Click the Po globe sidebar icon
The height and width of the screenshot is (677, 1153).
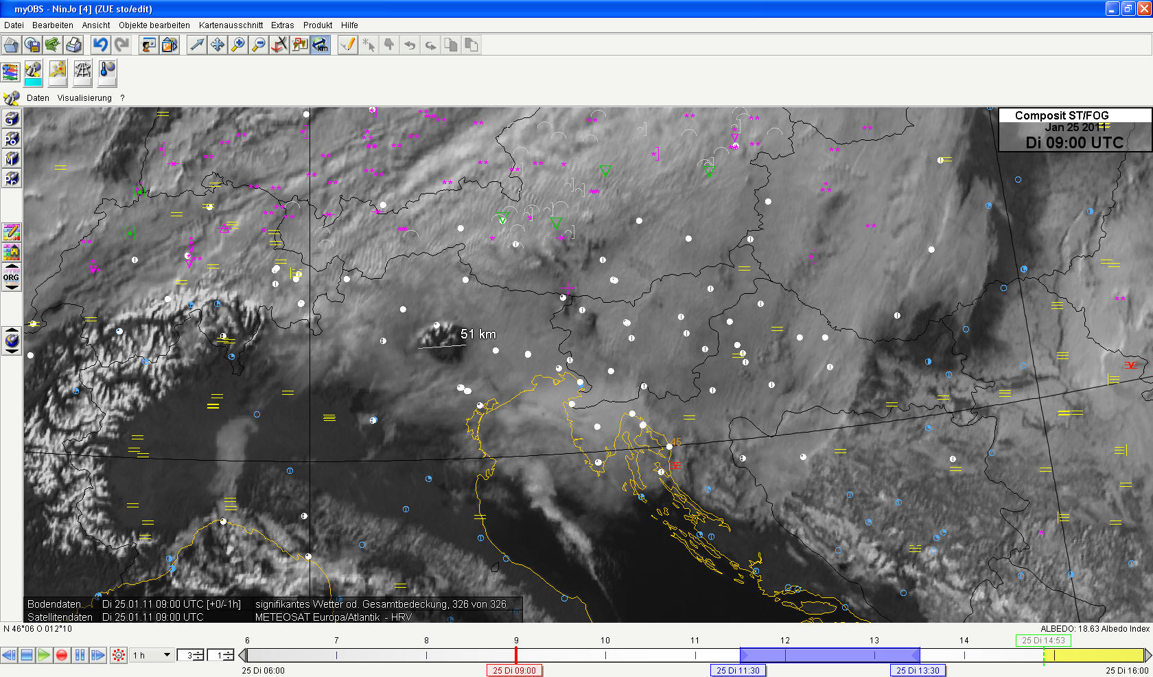pos(12,139)
